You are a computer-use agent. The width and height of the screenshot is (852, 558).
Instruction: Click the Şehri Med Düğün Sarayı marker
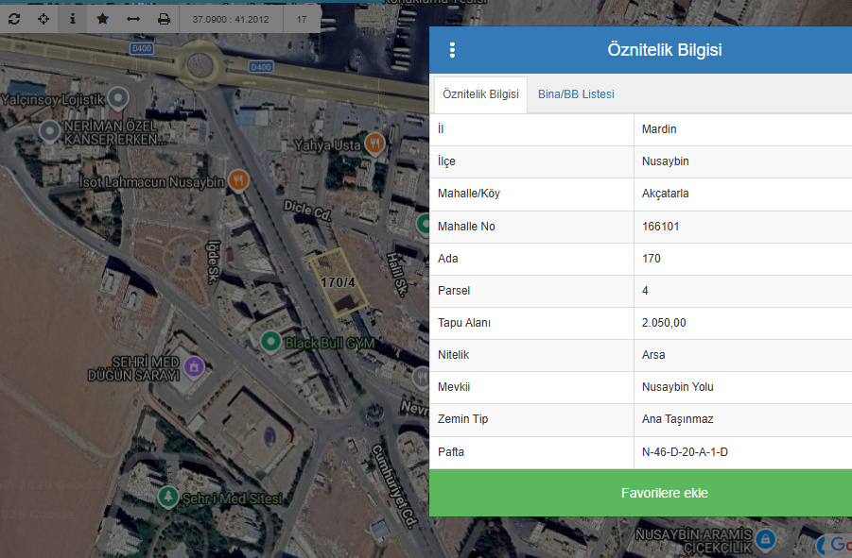click(194, 366)
